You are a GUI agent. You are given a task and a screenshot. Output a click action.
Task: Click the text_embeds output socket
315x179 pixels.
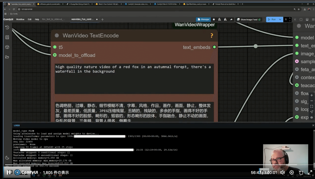click(214, 47)
